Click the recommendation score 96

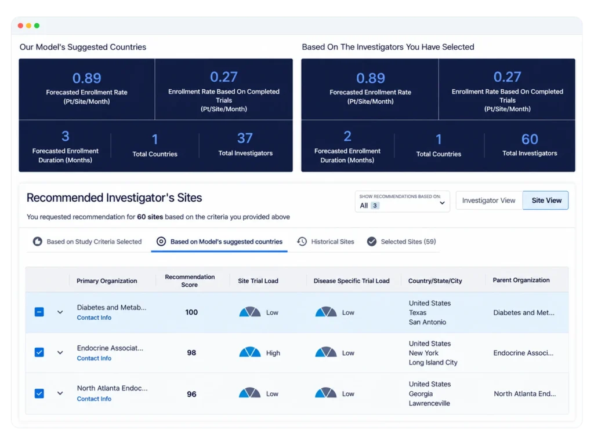(191, 394)
